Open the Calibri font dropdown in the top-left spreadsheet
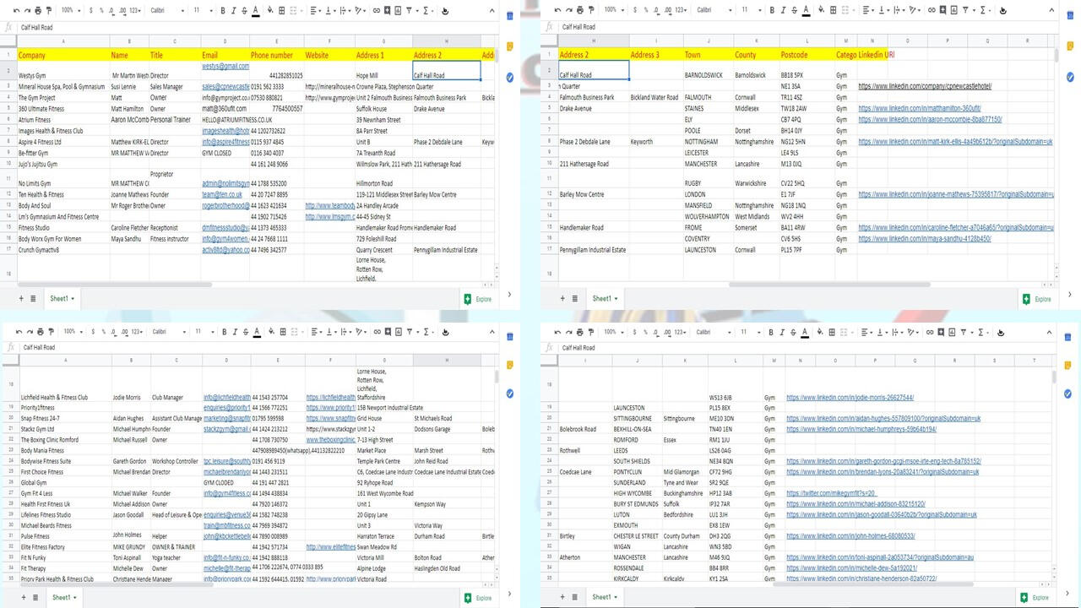Viewport: 1081px width, 608px height. [x=166, y=11]
